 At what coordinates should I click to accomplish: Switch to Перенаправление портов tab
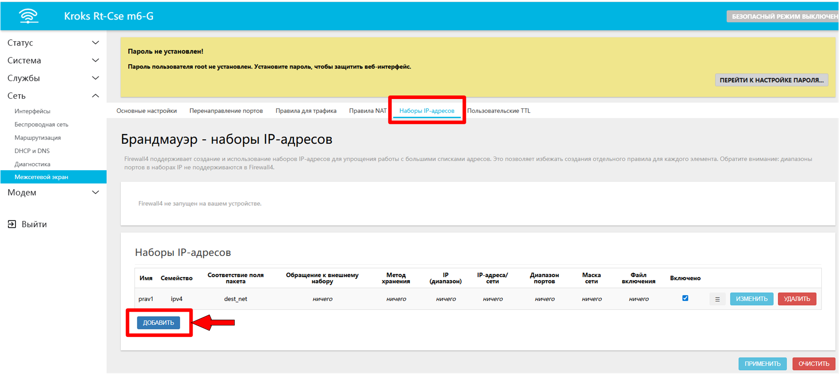coord(226,111)
